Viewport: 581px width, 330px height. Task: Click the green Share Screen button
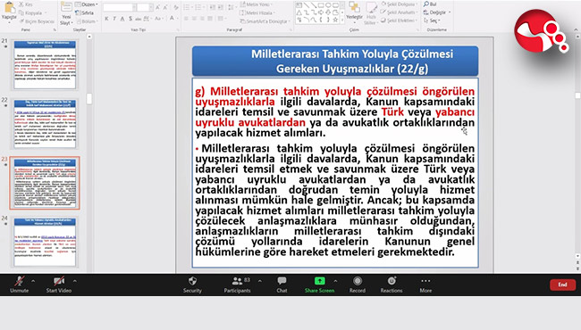(x=319, y=285)
